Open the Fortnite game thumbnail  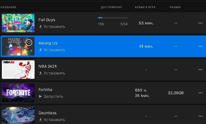click(18, 93)
